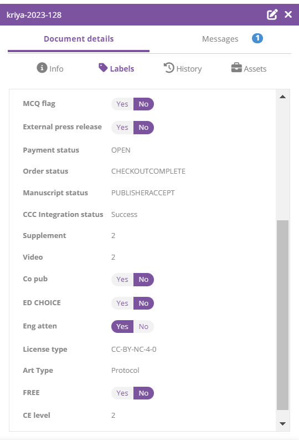
Task: Set External press release to Yes
Action: (x=122, y=128)
